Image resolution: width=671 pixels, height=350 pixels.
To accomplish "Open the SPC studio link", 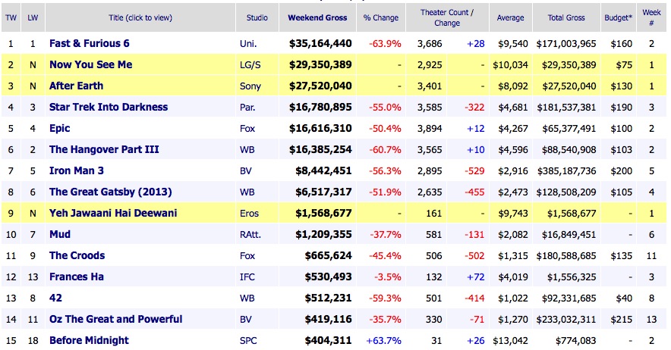I will click(248, 341).
